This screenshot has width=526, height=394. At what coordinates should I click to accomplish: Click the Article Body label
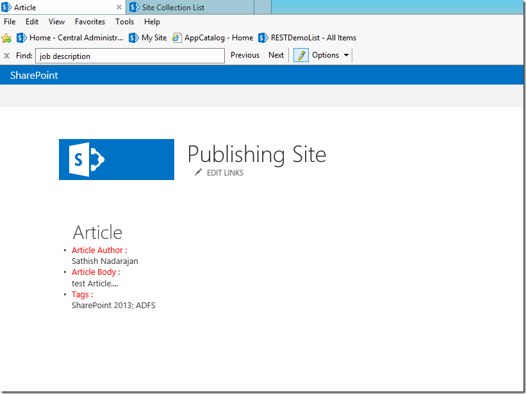96,272
